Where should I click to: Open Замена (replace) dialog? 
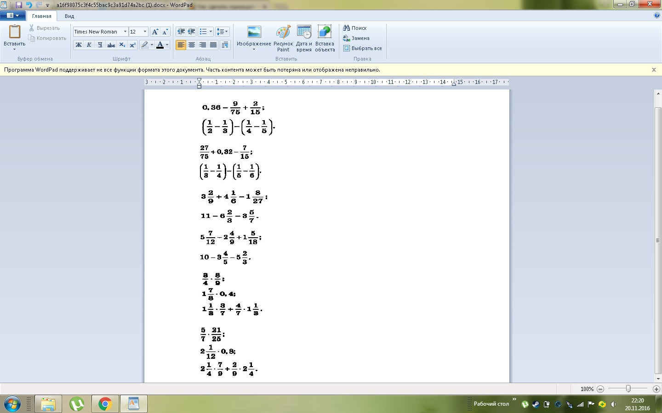357,38
